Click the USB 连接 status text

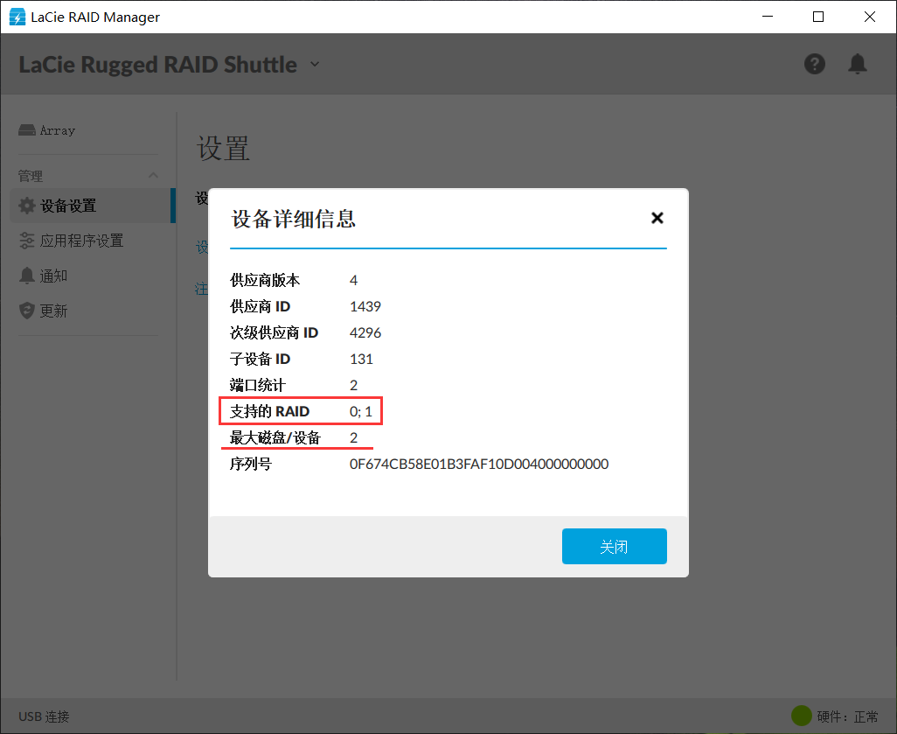(44, 717)
